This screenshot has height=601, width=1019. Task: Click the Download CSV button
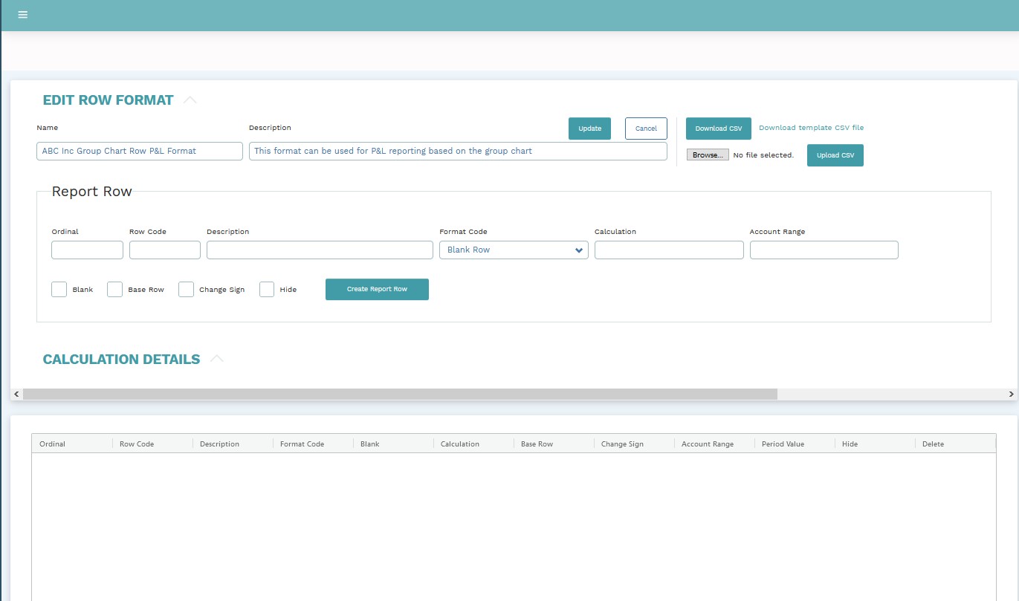[718, 129]
